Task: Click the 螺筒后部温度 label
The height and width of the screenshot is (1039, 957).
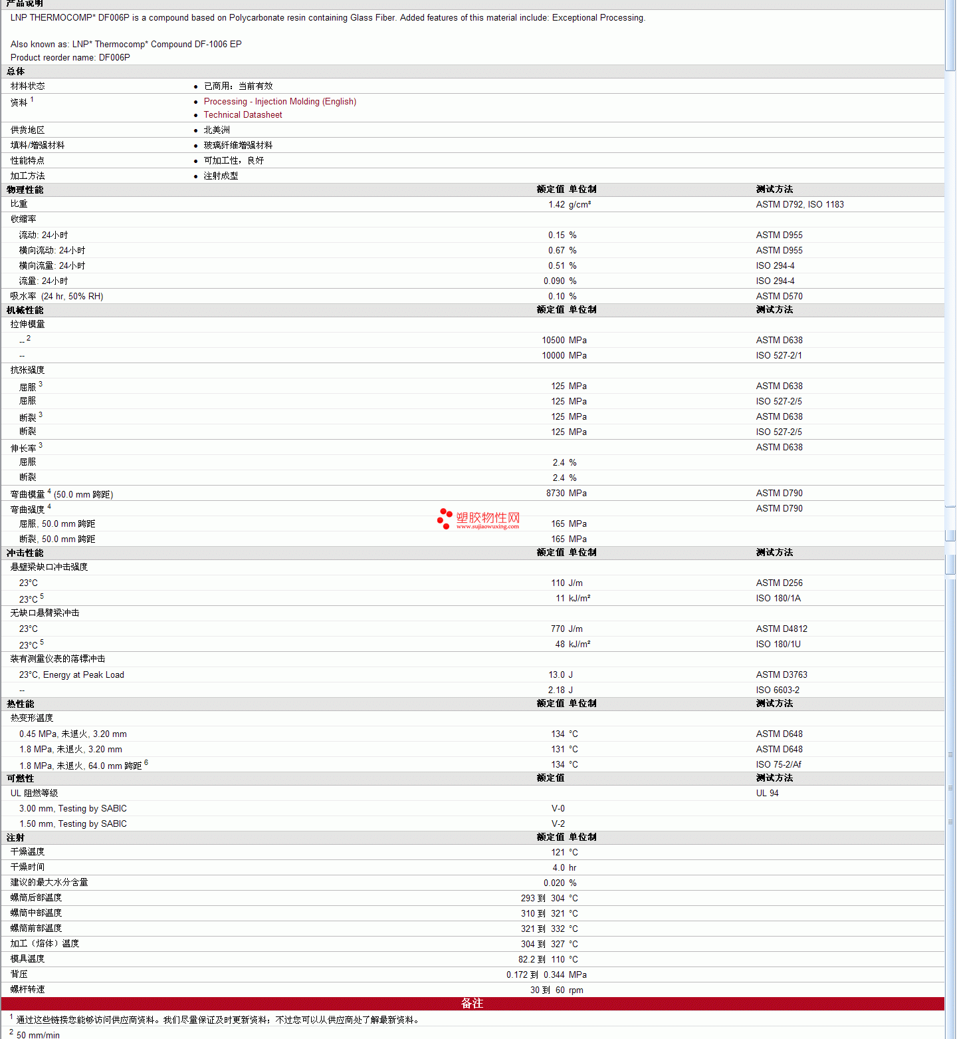Action: [x=37, y=898]
